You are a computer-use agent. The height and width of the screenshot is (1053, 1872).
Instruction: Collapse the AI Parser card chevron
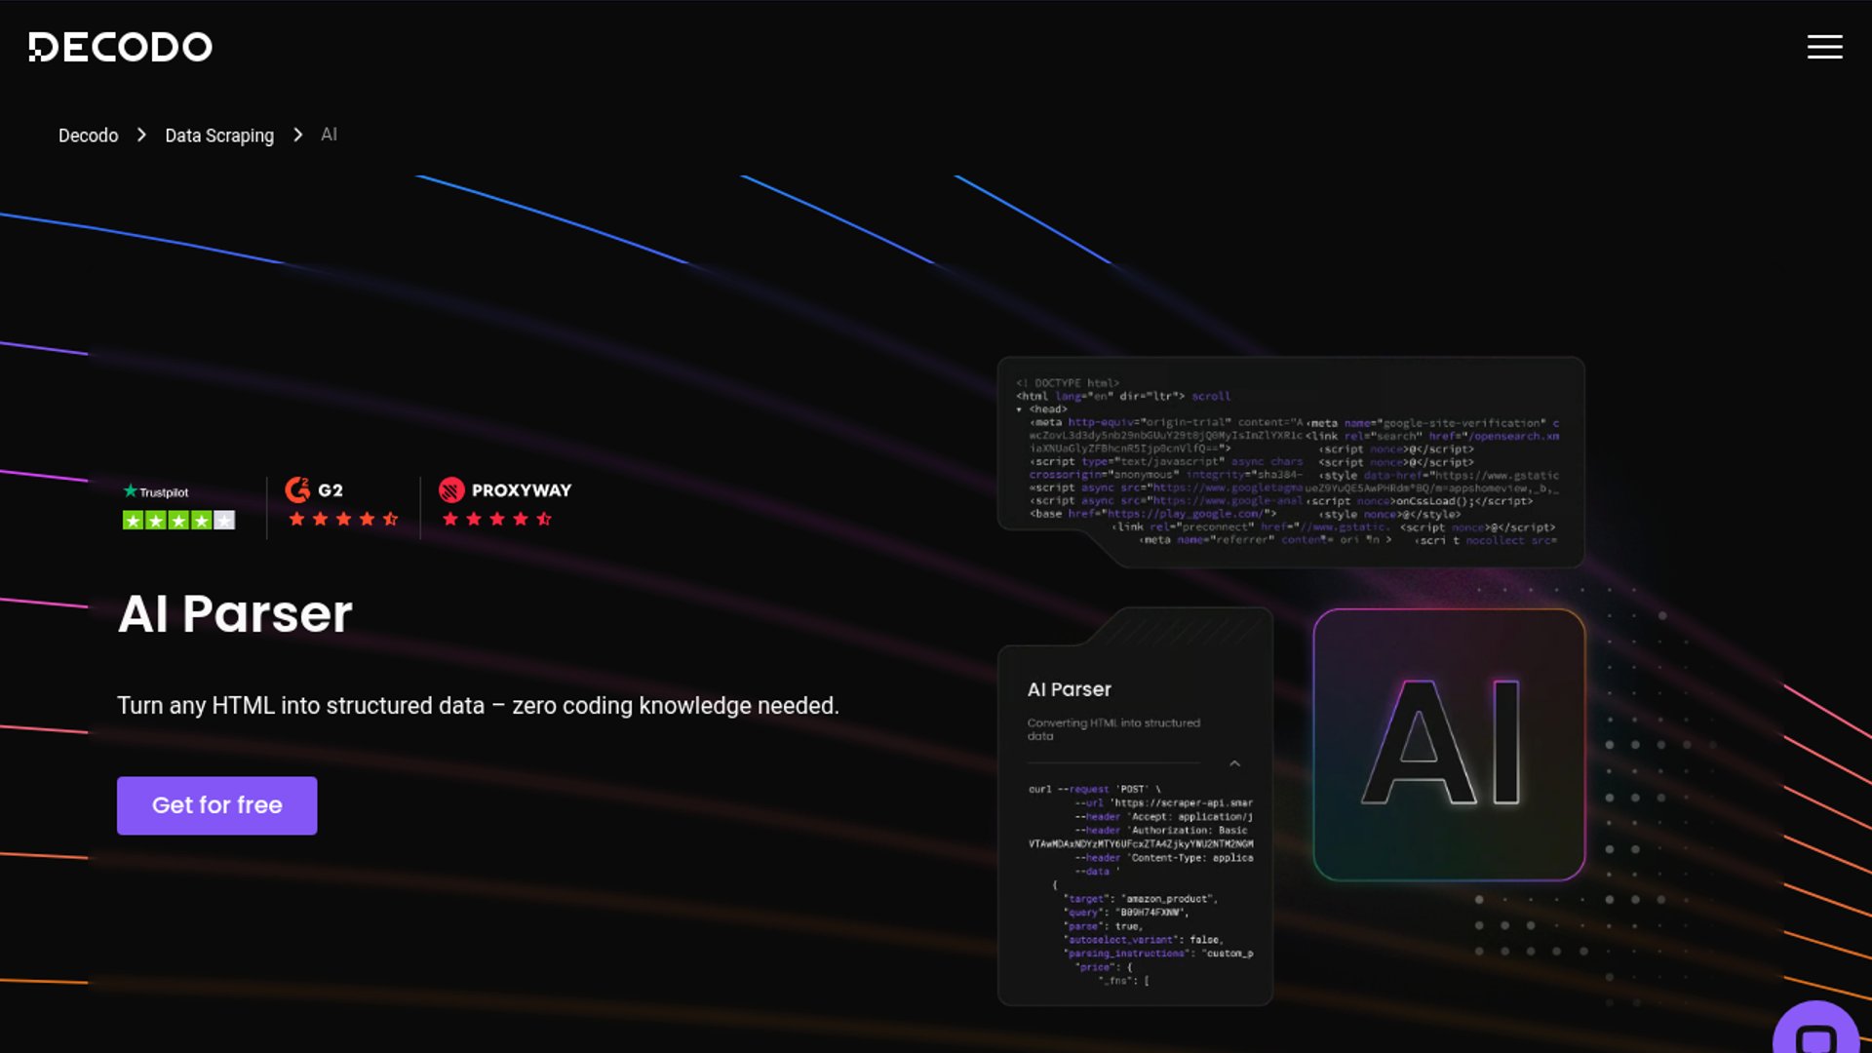(x=1234, y=763)
